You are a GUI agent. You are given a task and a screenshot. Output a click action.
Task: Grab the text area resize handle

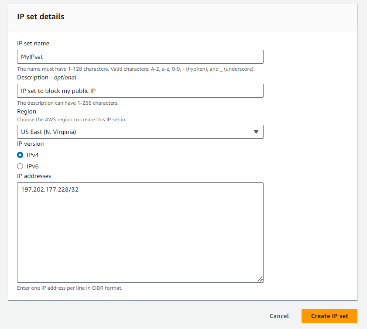coord(260,279)
